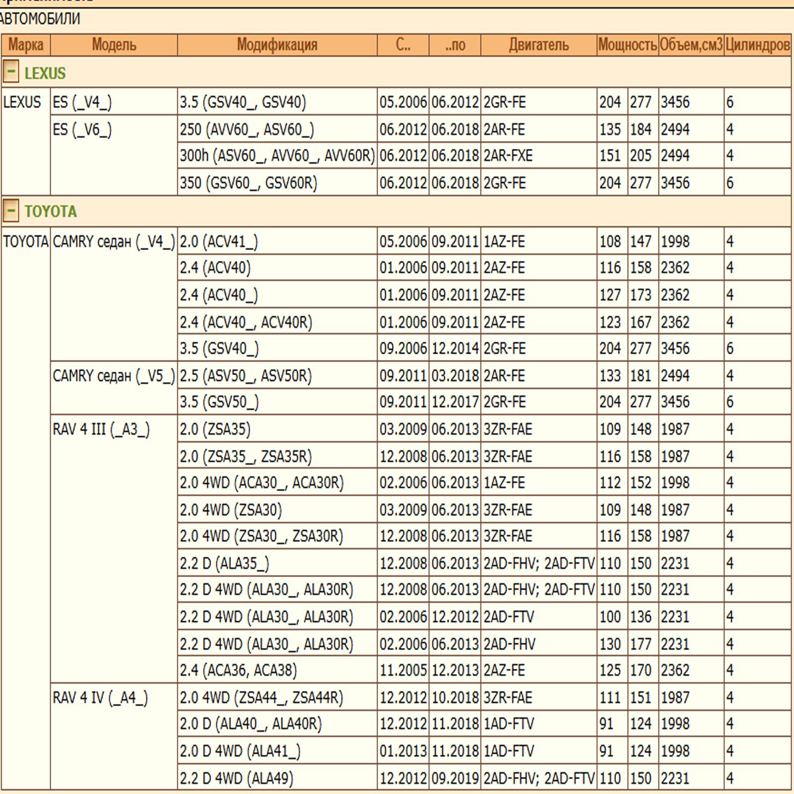Screen dimensions: 794x794
Task: Click the Мощность column header
Action: [627, 45]
